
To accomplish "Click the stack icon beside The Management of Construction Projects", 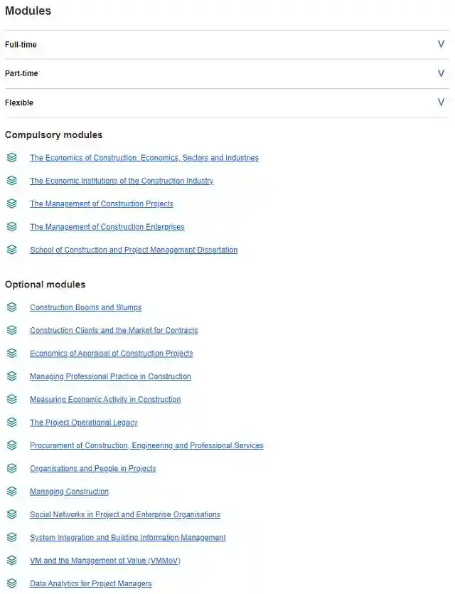I will tap(11, 203).
